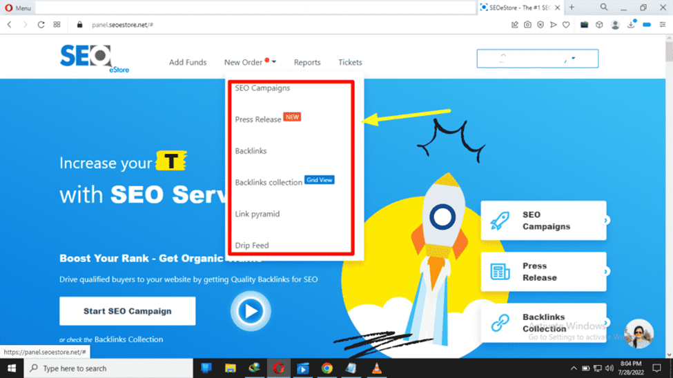Open Opera Easy Setup sliders icon
The image size is (673, 378).
[662, 25]
